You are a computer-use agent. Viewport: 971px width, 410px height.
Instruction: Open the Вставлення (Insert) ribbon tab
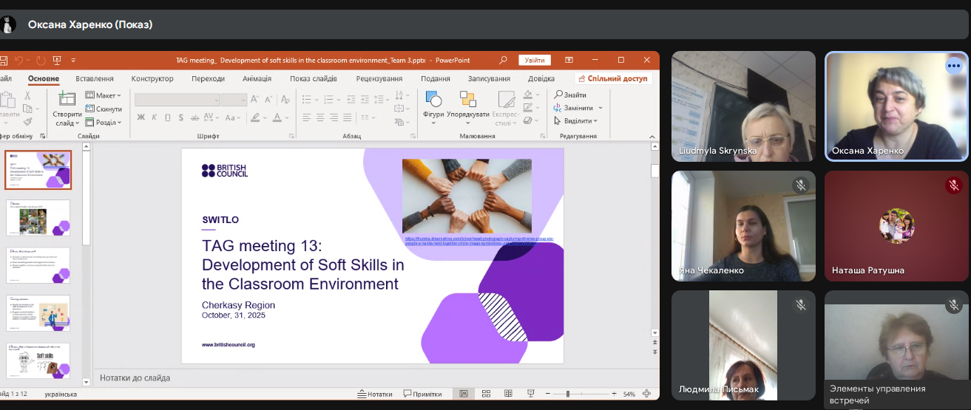95,79
